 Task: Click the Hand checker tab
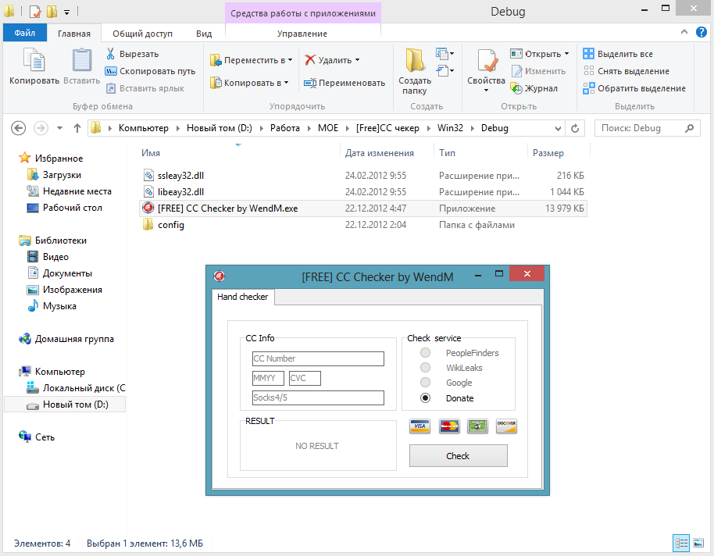click(243, 297)
